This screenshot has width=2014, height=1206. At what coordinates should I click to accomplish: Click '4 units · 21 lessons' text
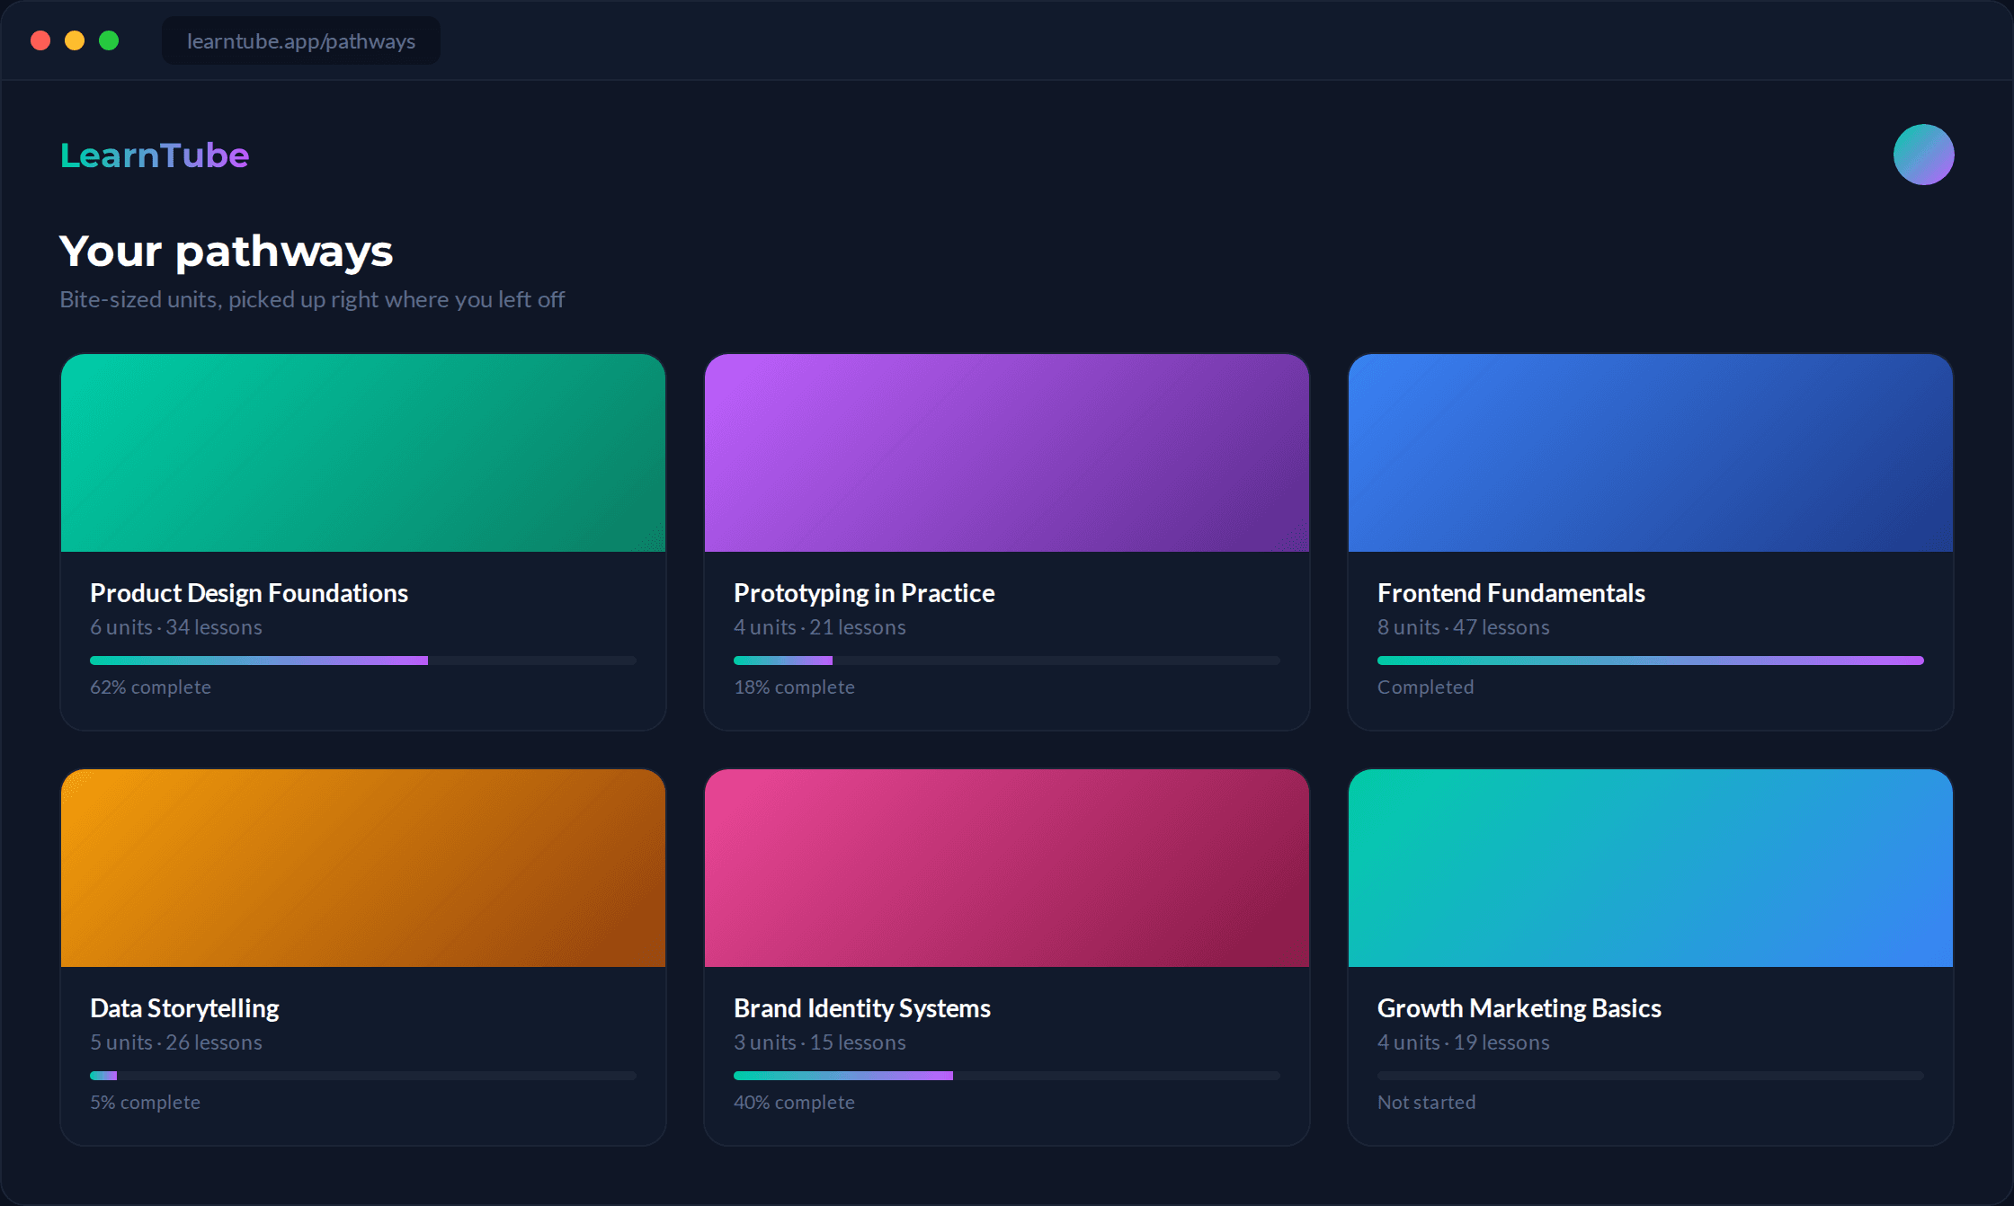point(820,627)
